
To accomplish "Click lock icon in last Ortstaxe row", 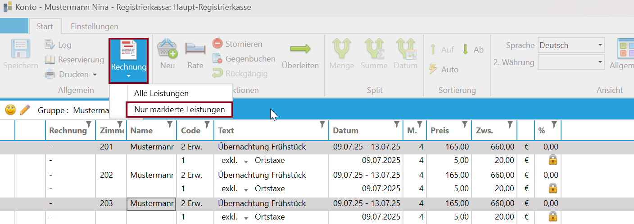I will [552, 217].
